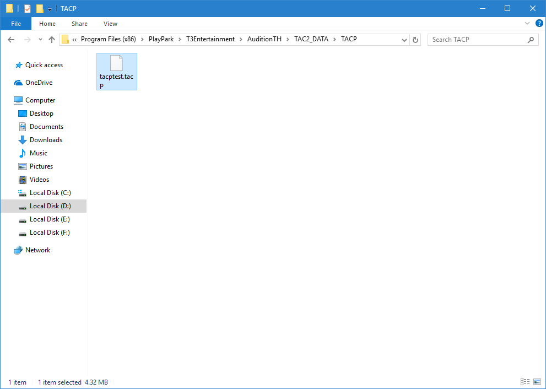The image size is (546, 389).
Task: Open address bar previous locations dropdown
Action: click(404, 40)
